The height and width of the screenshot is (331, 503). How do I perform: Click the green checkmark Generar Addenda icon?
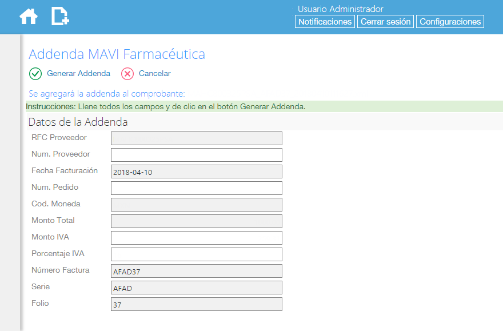(x=35, y=74)
